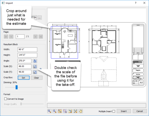Click the Scale (Y) value field
The width and height of the screenshot is (149, 116).
[x=24, y=72]
